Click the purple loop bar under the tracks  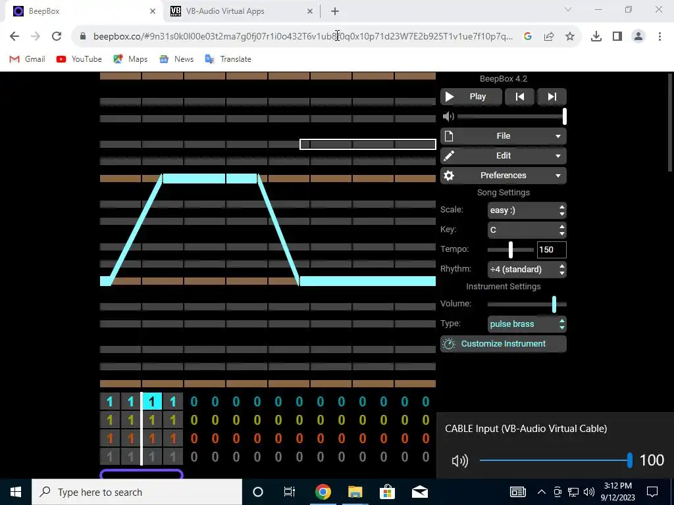click(142, 473)
